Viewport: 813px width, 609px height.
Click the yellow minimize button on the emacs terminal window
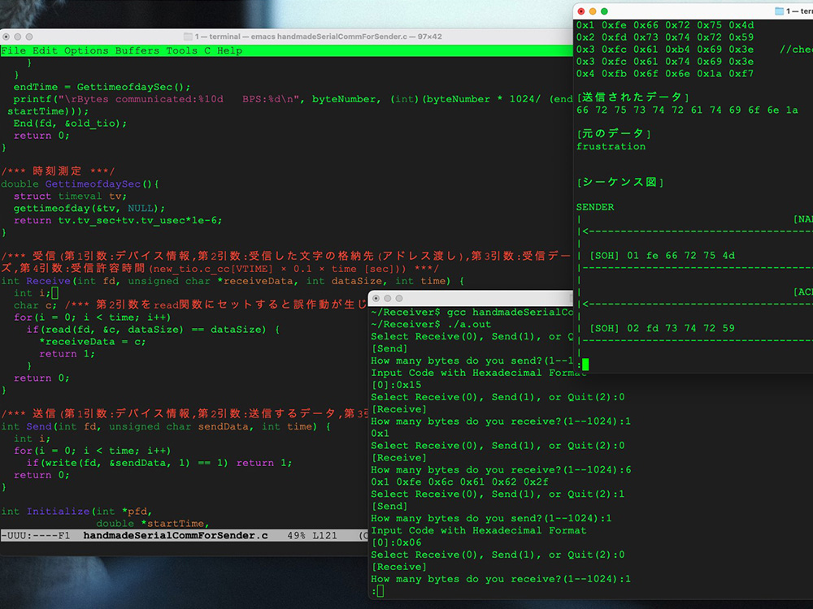[18, 36]
